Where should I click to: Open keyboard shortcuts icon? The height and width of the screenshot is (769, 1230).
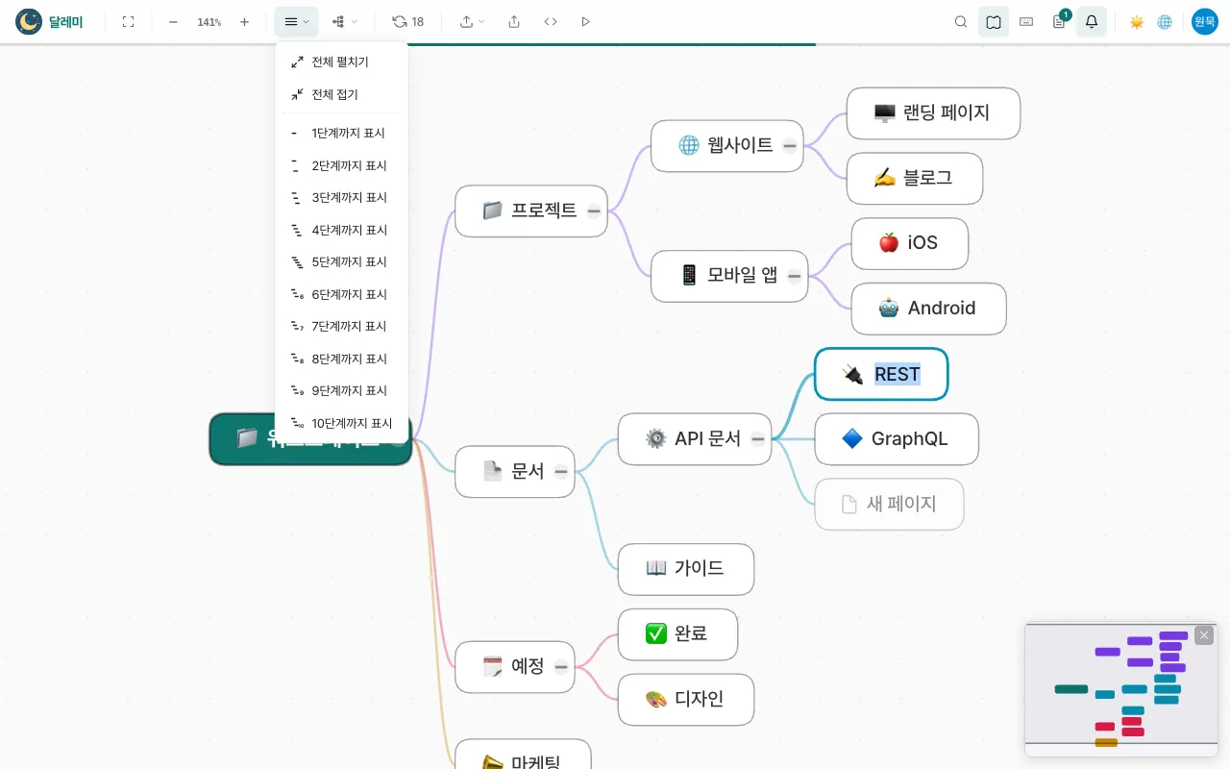[1026, 21]
